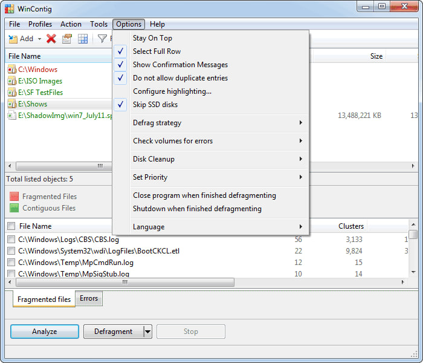Switch to the Errors tab
Image resolution: width=423 pixels, height=363 pixels.
tap(89, 298)
